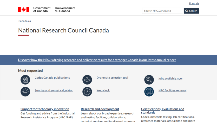Image resolution: width=217 pixels, height=122 pixels.
Task: Click the Canadian flag logo
Action: pos(24,9)
